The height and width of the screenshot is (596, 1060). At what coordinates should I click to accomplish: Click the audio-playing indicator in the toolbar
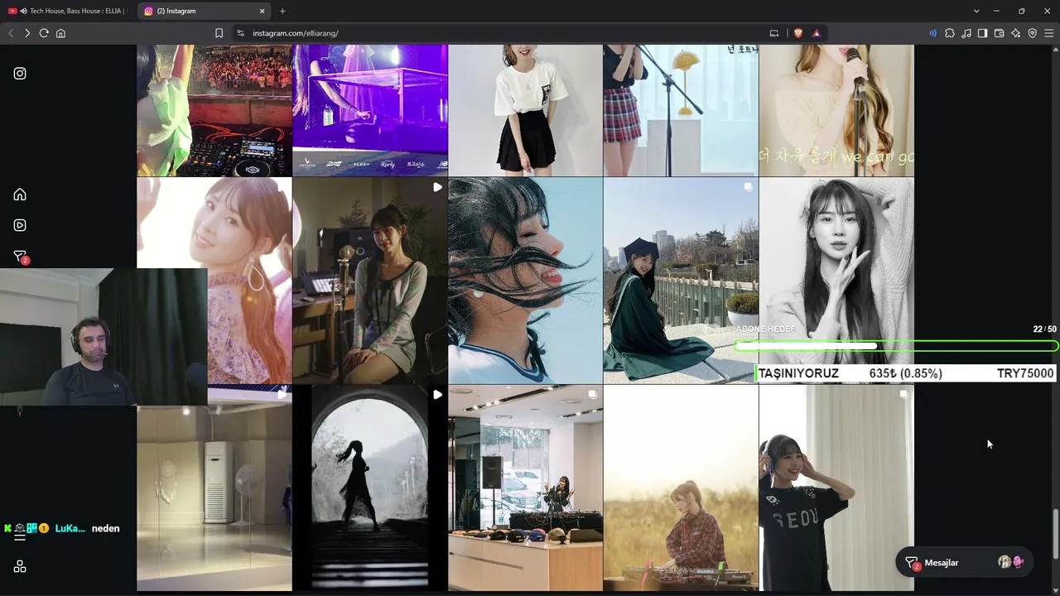point(932,33)
